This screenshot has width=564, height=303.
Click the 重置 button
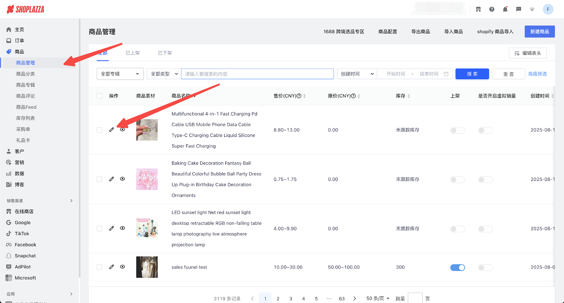point(509,74)
